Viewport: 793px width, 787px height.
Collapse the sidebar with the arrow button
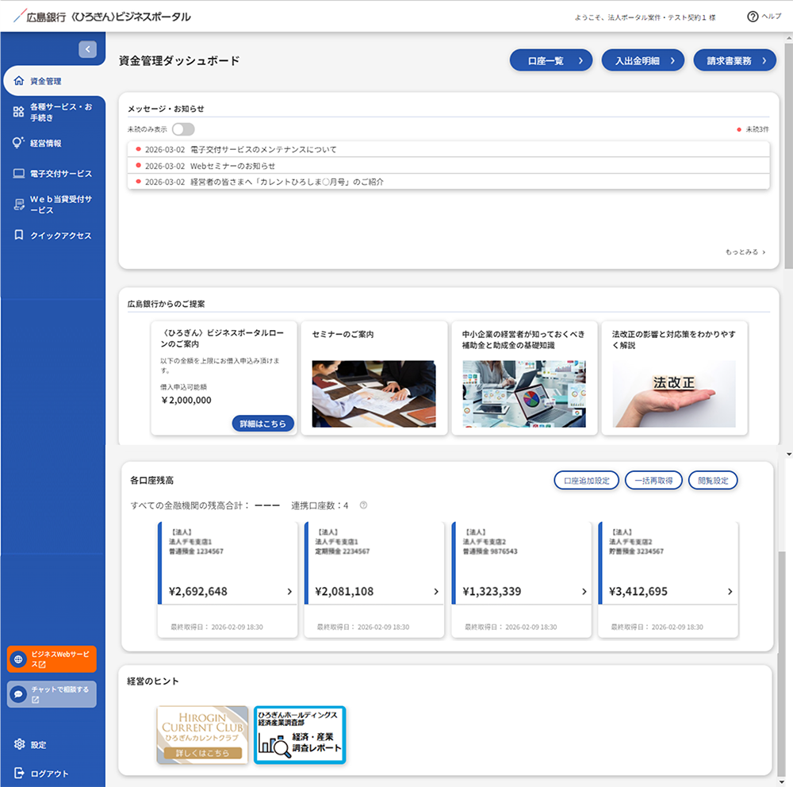[x=87, y=49]
